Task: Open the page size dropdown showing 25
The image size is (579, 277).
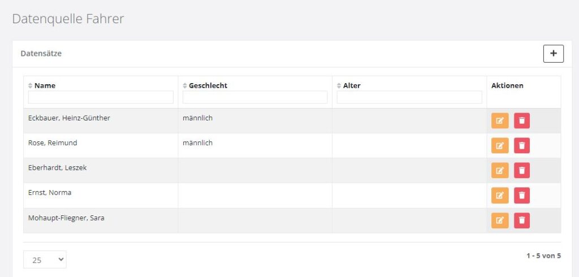Action: 45,260
